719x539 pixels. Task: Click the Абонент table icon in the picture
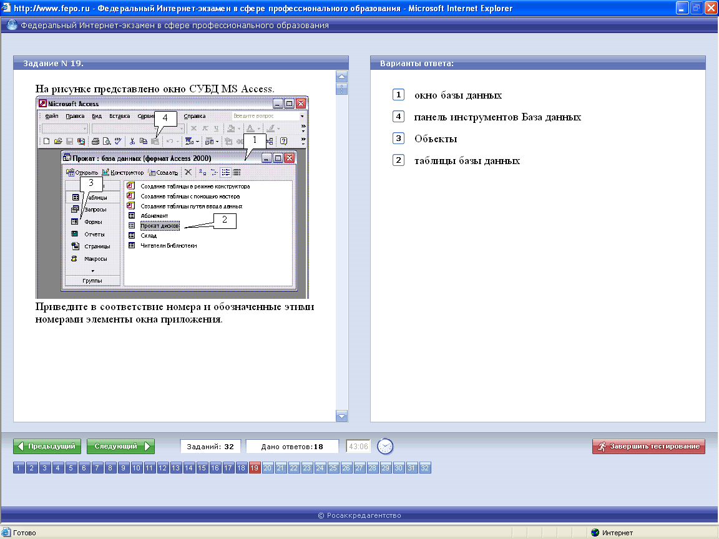[132, 215]
